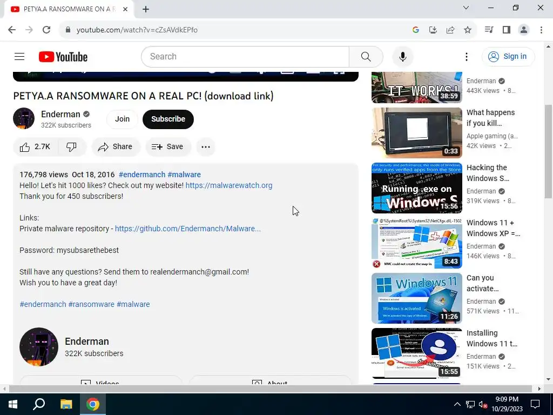Click the taskbar clock 9:09 PM
This screenshot has height=415, width=553.
pyautogui.click(x=507, y=404)
